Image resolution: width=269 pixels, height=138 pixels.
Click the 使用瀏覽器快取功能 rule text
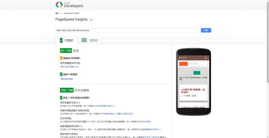(x=70, y=63)
